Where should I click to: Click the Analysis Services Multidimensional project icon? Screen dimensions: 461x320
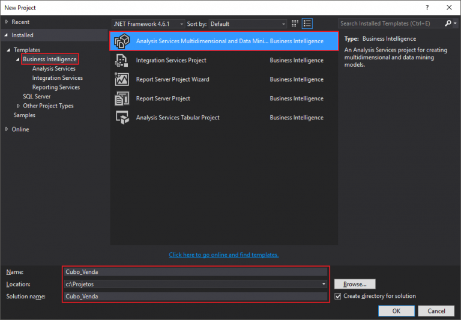tap(122, 41)
